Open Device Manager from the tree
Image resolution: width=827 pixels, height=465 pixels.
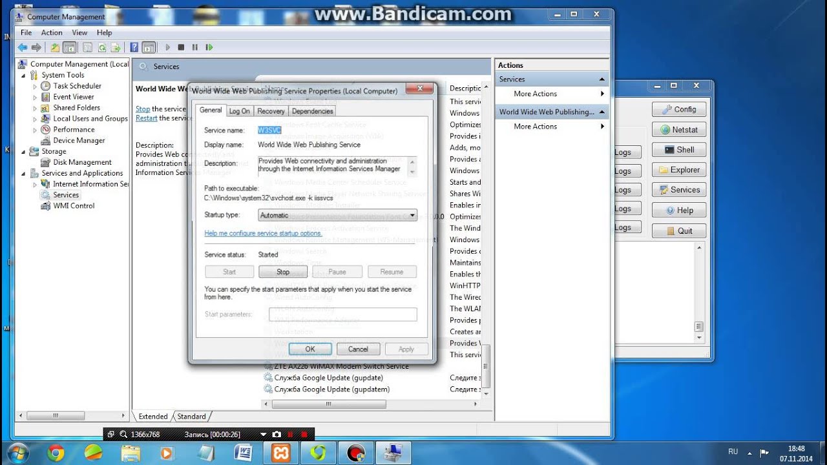click(x=79, y=141)
